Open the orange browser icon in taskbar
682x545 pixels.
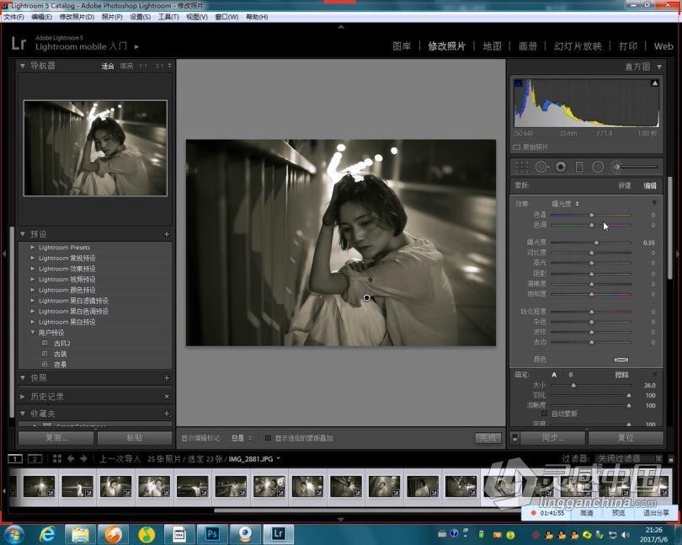click(x=114, y=534)
